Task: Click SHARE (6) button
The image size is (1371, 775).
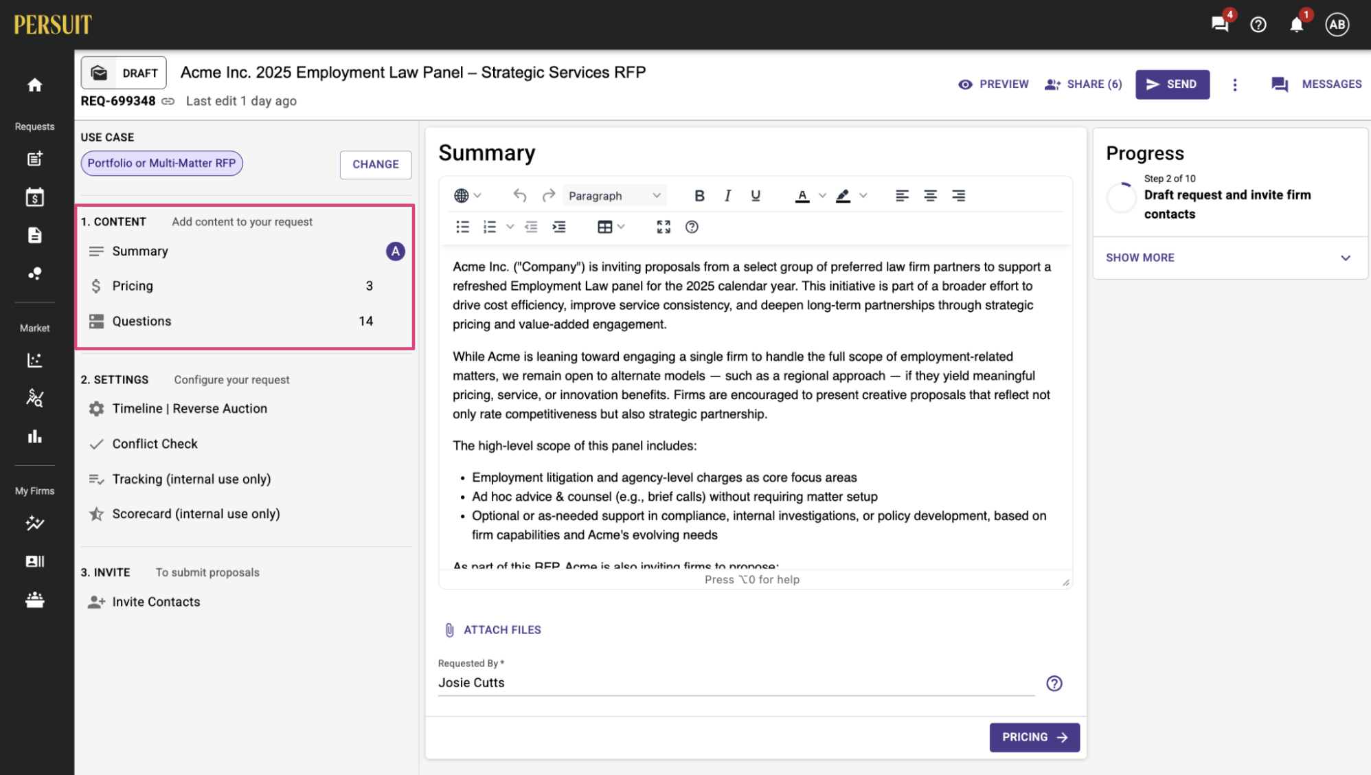Action: (x=1083, y=85)
